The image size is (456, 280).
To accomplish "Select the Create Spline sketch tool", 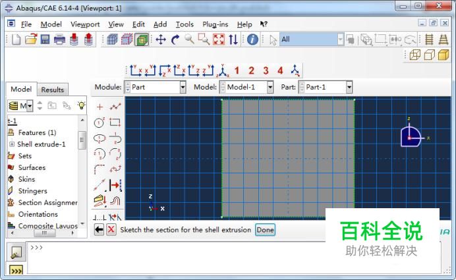I will 115,169.
